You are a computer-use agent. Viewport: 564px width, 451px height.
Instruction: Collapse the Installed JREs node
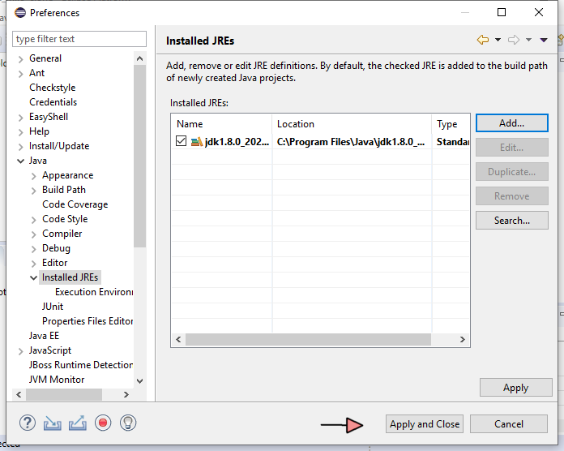[x=33, y=278]
